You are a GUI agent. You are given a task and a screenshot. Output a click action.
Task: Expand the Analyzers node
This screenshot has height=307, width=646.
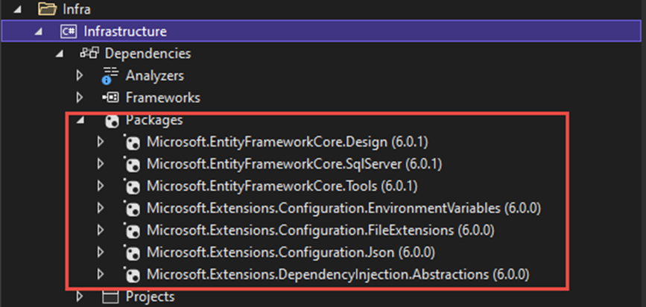(x=80, y=76)
